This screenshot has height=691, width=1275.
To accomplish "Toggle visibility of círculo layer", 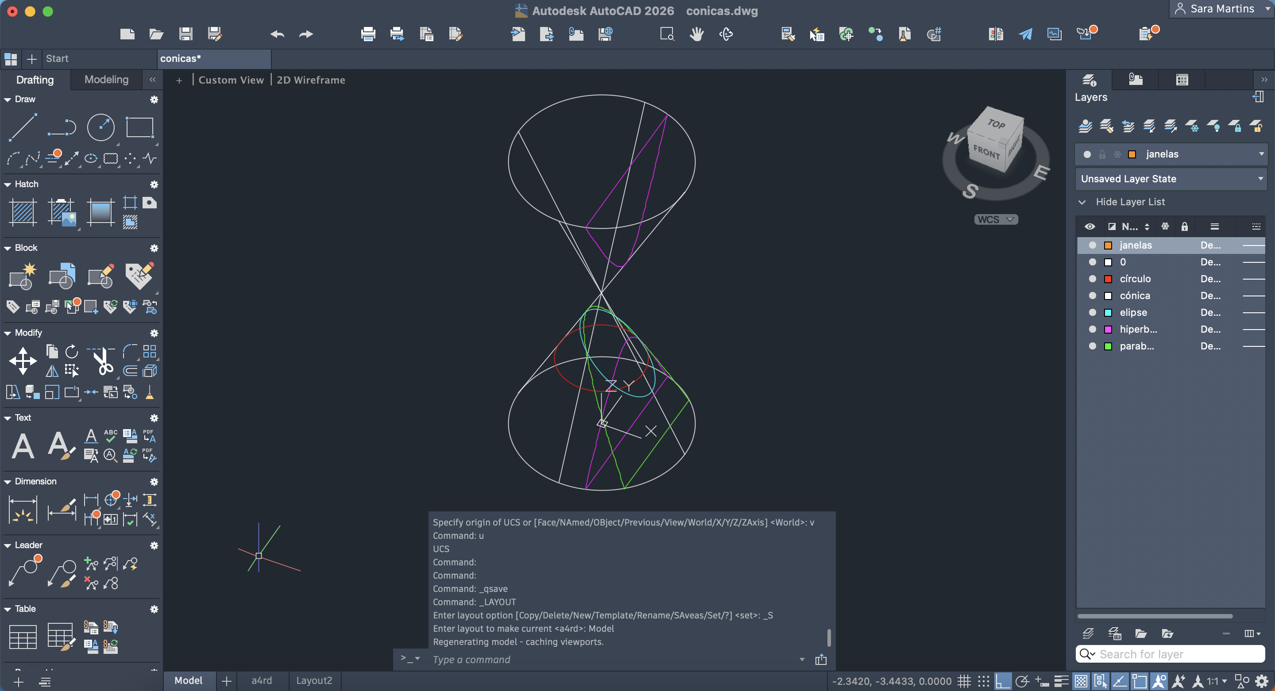I will click(x=1092, y=279).
